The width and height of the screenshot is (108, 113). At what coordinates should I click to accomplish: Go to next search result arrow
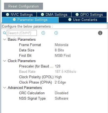pos(56,33)
